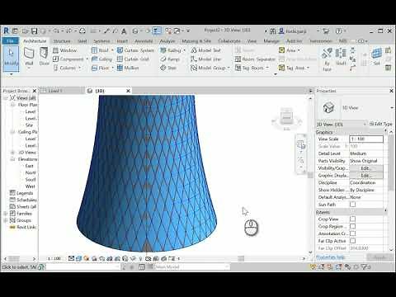
Task: Enable the Far Clip Active checkbox
Action: tap(352, 241)
